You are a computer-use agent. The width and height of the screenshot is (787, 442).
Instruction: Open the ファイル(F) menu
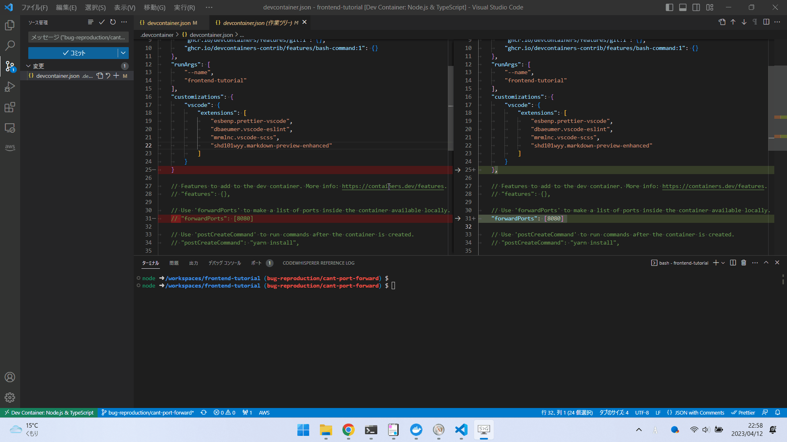point(34,7)
